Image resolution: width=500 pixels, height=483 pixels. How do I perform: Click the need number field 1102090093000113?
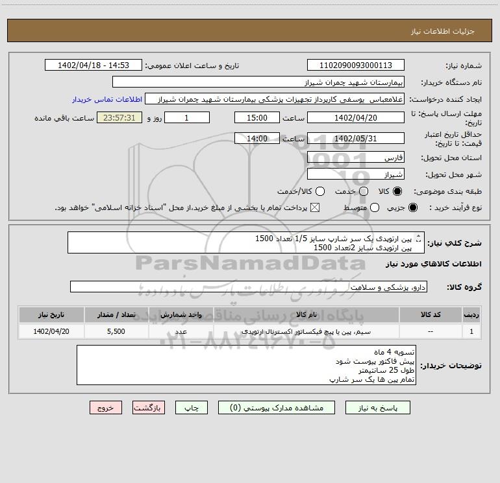click(356, 65)
